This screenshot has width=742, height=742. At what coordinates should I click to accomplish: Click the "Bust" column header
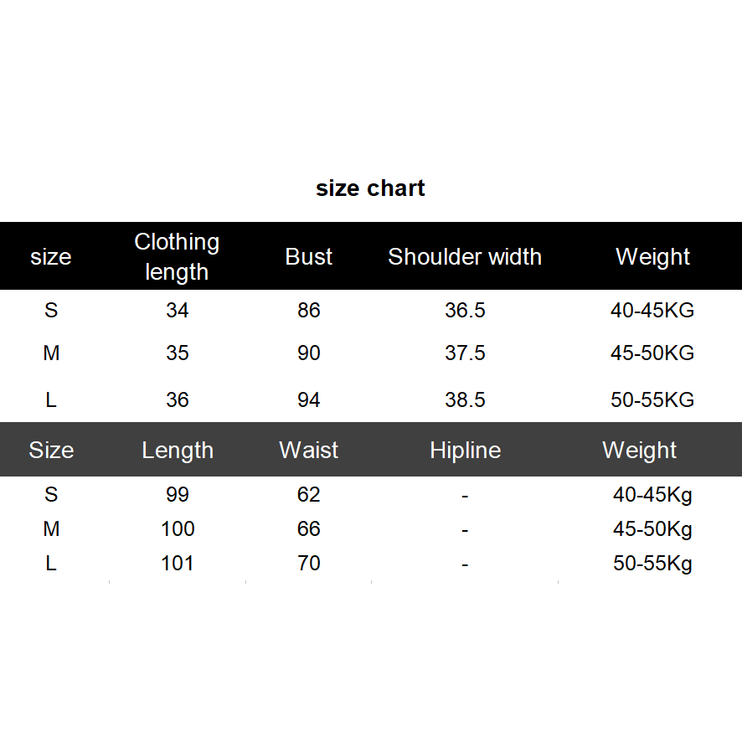[309, 256]
